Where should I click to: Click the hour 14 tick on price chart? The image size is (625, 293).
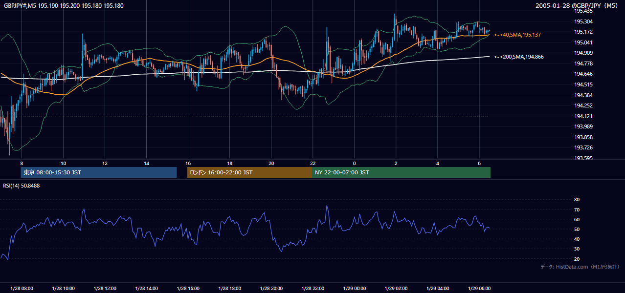pyautogui.click(x=146, y=163)
